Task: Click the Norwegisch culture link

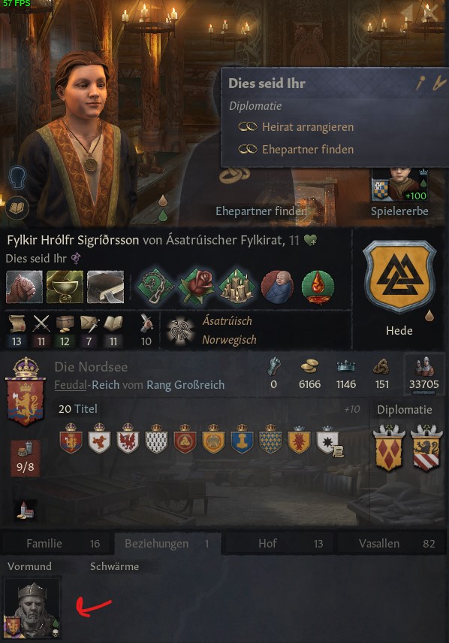Action: [229, 340]
